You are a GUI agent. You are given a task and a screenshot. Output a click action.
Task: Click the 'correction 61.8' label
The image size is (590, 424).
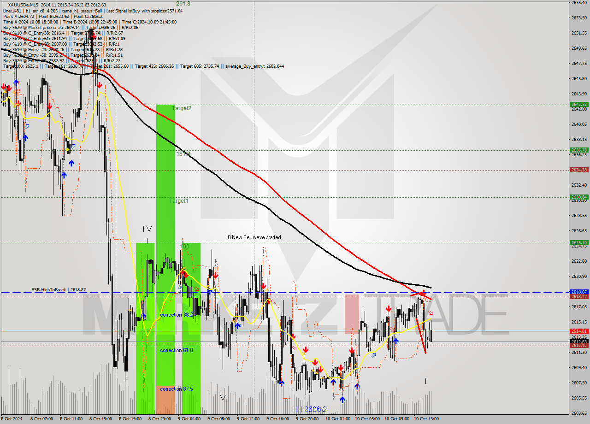177,350
